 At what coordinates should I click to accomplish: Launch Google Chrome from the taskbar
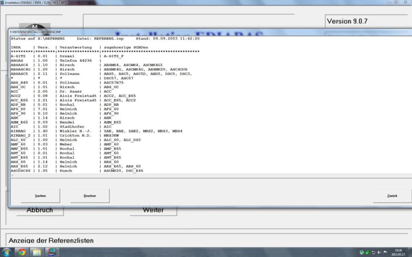coord(22,252)
